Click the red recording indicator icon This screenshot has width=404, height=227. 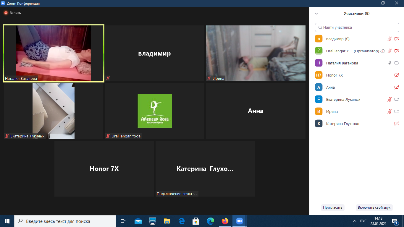pos(6,13)
